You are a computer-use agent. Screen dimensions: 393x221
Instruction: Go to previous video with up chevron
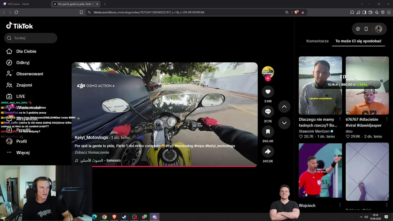click(x=284, y=107)
